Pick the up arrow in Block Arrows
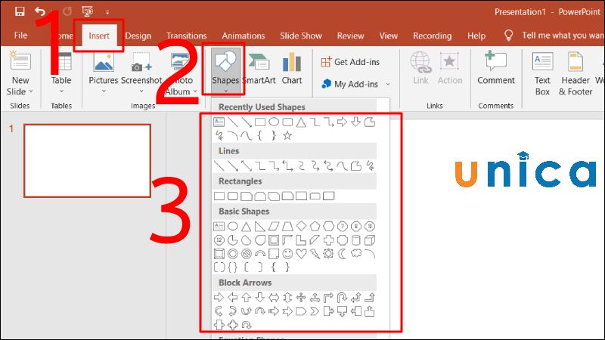Viewport: 605px width, 340px height. (x=247, y=298)
